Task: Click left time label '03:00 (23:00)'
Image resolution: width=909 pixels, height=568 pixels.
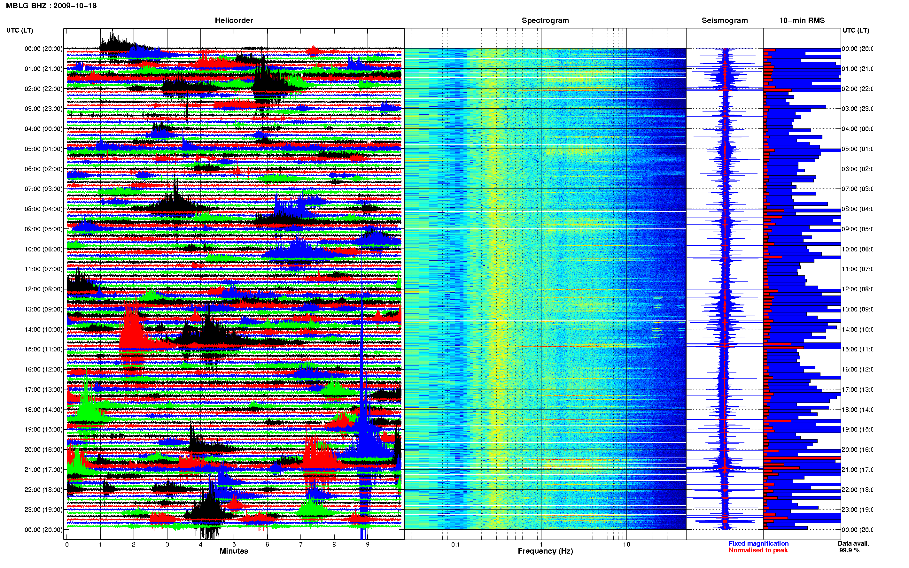Action: [x=43, y=109]
